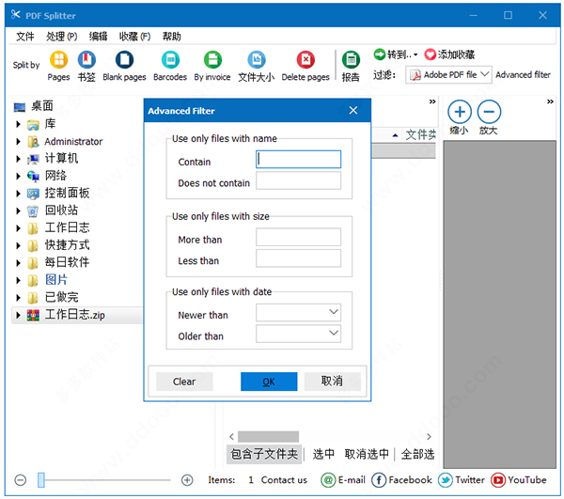Open the E-mail contact icon
Screen dimensions: 564x499
pyautogui.click(x=328, y=480)
